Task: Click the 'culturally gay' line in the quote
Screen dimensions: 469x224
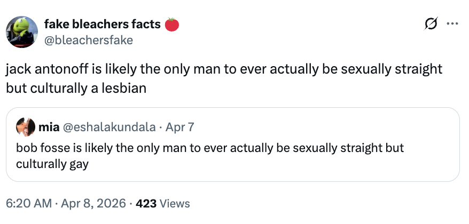Action: pos(52,164)
